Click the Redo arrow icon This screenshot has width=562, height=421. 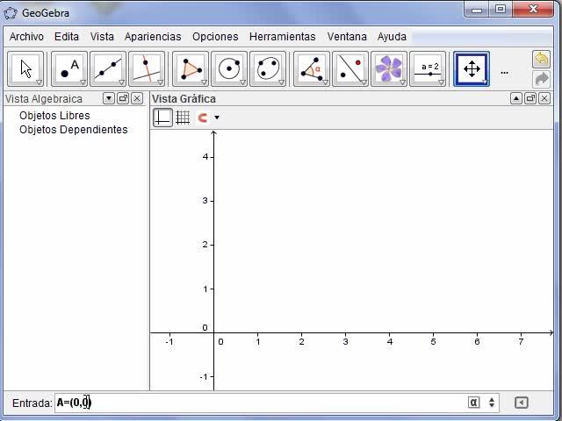[x=541, y=79]
